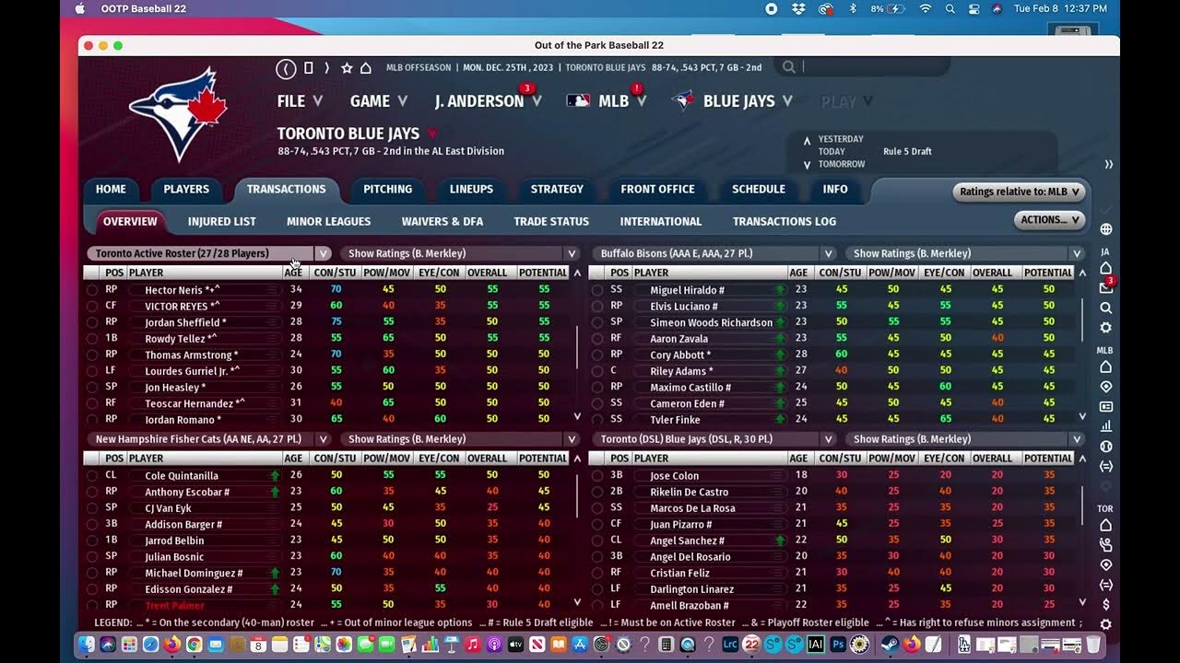Open the WAIVERS & DFA subtab
The image size is (1180, 663).
442,221
